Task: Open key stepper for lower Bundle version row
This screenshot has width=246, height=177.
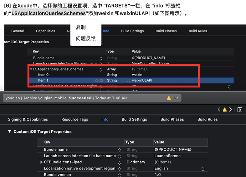Action: pos(119,175)
